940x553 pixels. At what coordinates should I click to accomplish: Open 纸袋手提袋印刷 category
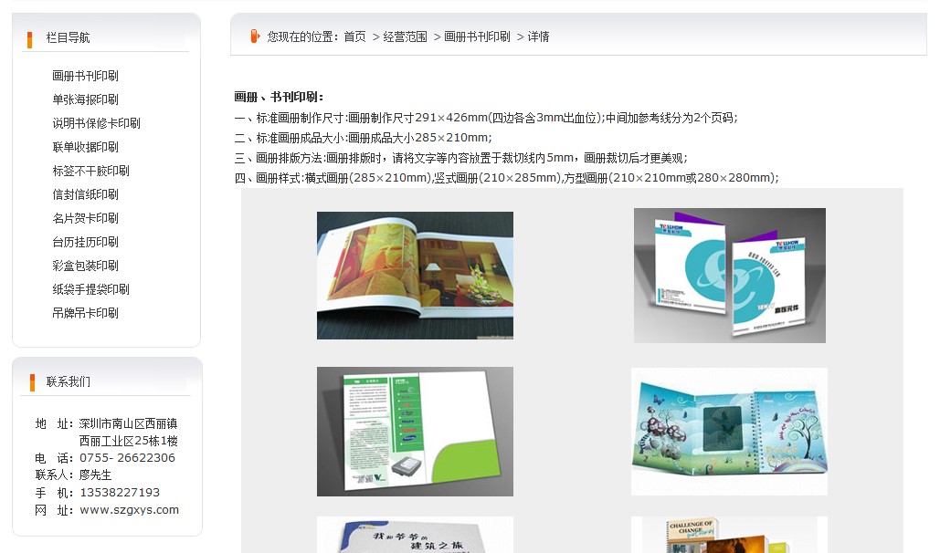click(x=91, y=289)
